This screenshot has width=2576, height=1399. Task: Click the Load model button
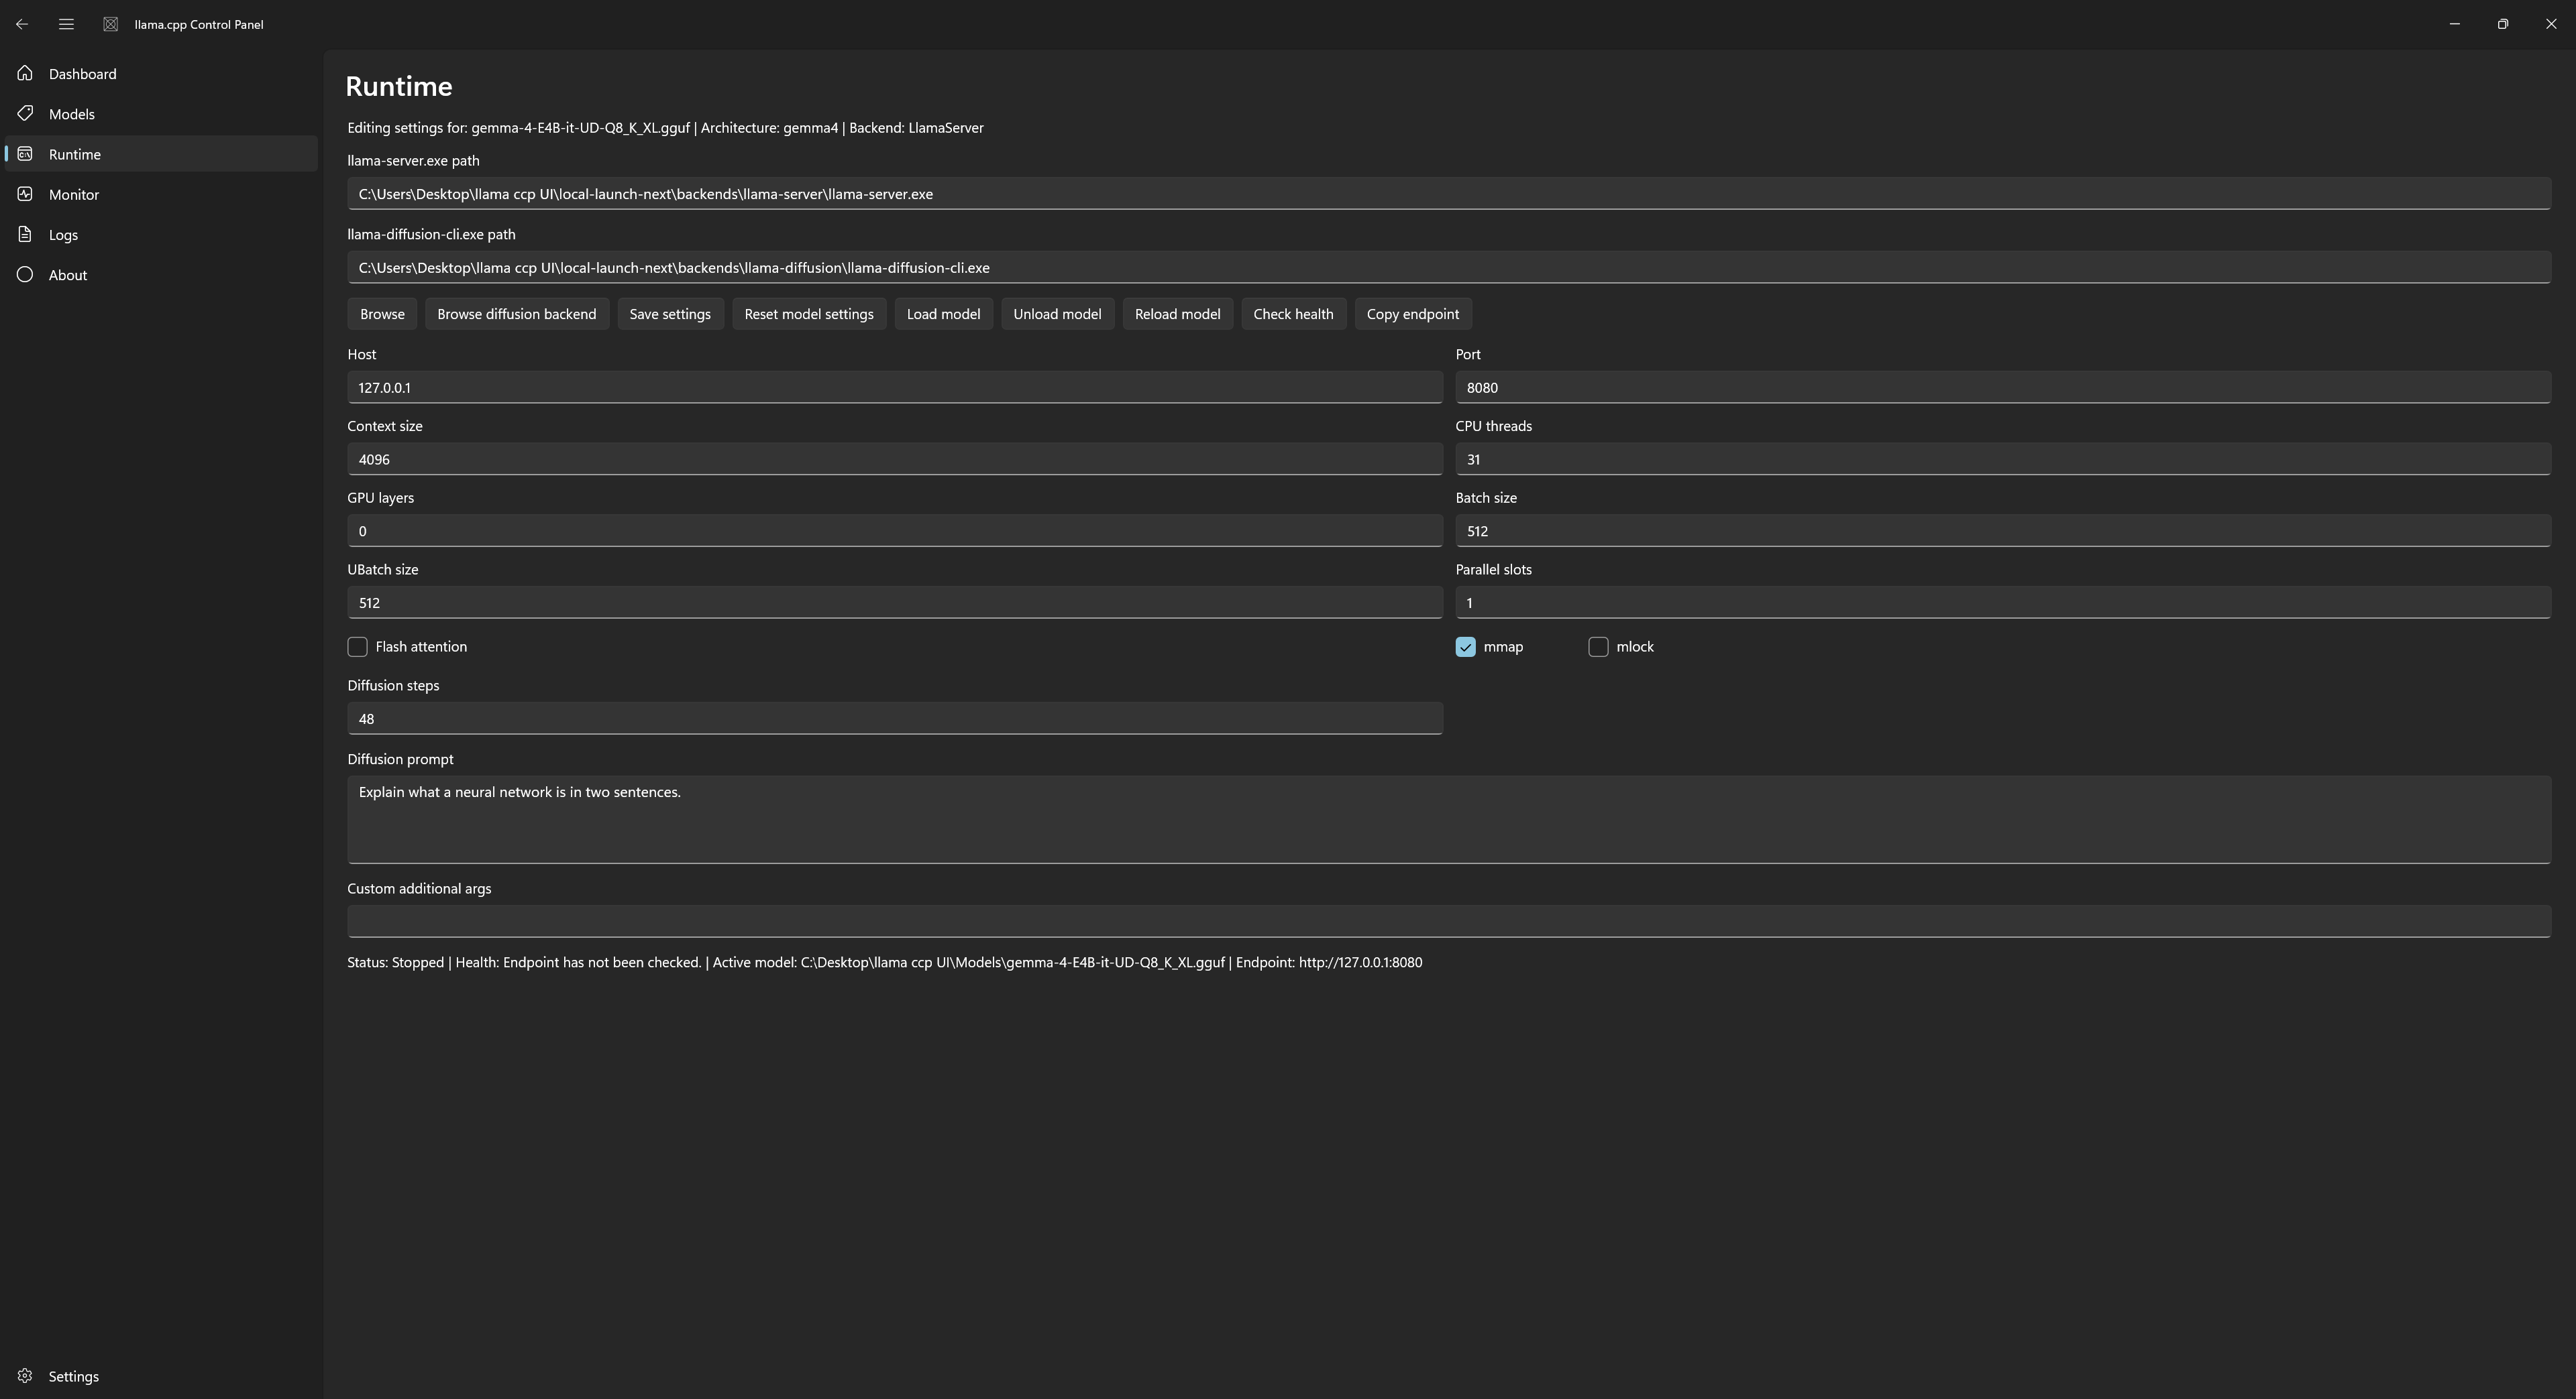coord(943,314)
